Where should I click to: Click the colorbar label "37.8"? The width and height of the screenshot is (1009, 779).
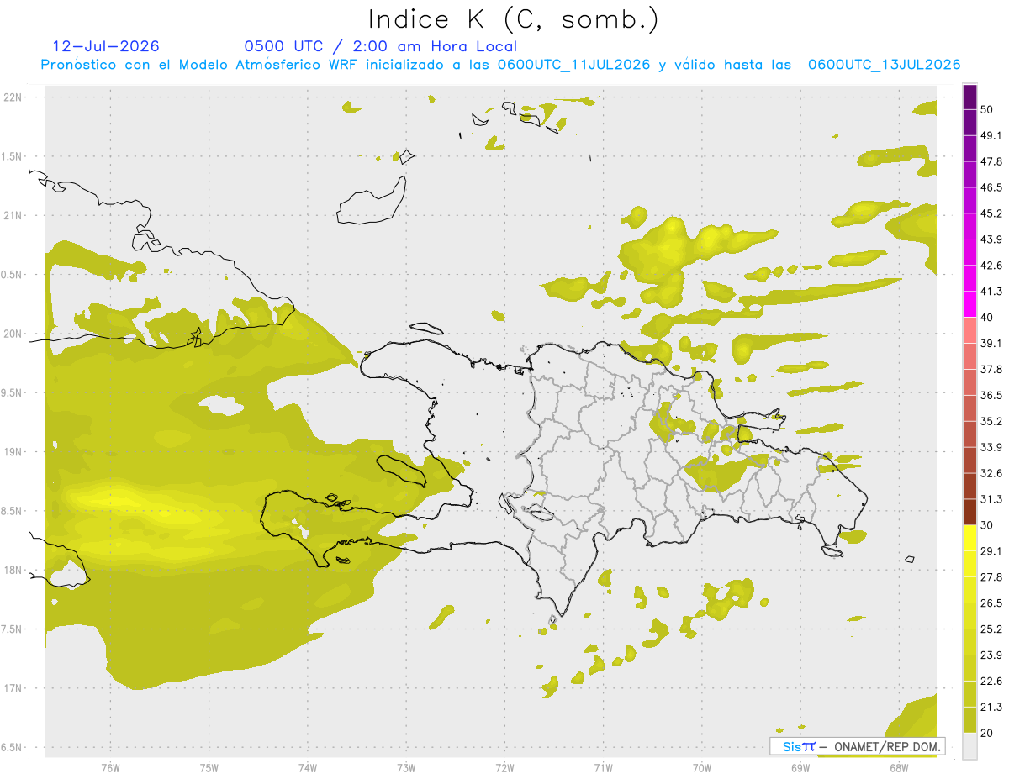pyautogui.click(x=991, y=369)
